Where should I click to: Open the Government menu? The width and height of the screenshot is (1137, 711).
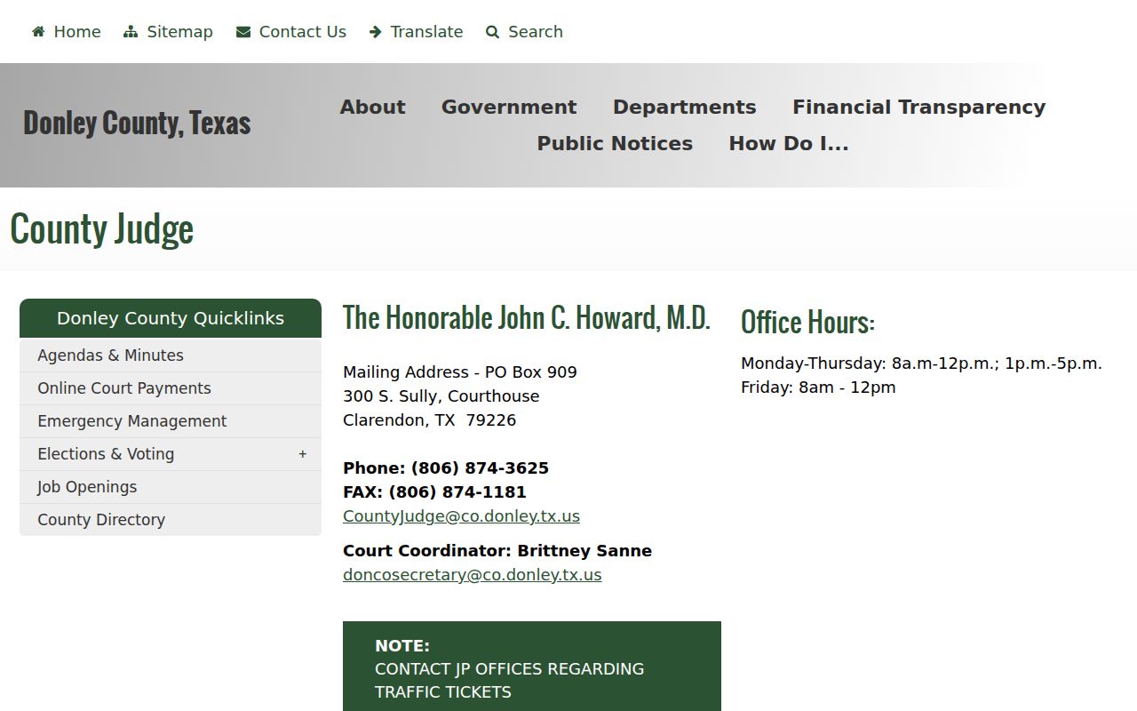tap(509, 107)
